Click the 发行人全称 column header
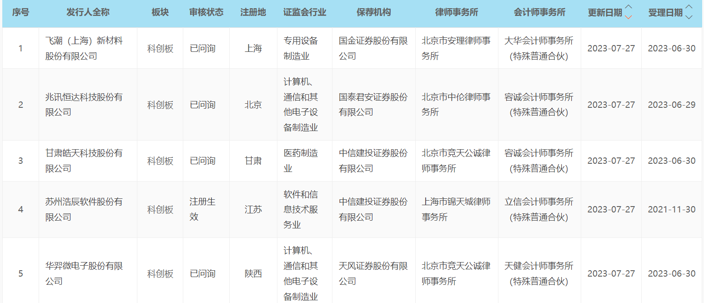The height and width of the screenshot is (303, 704). coord(88,12)
